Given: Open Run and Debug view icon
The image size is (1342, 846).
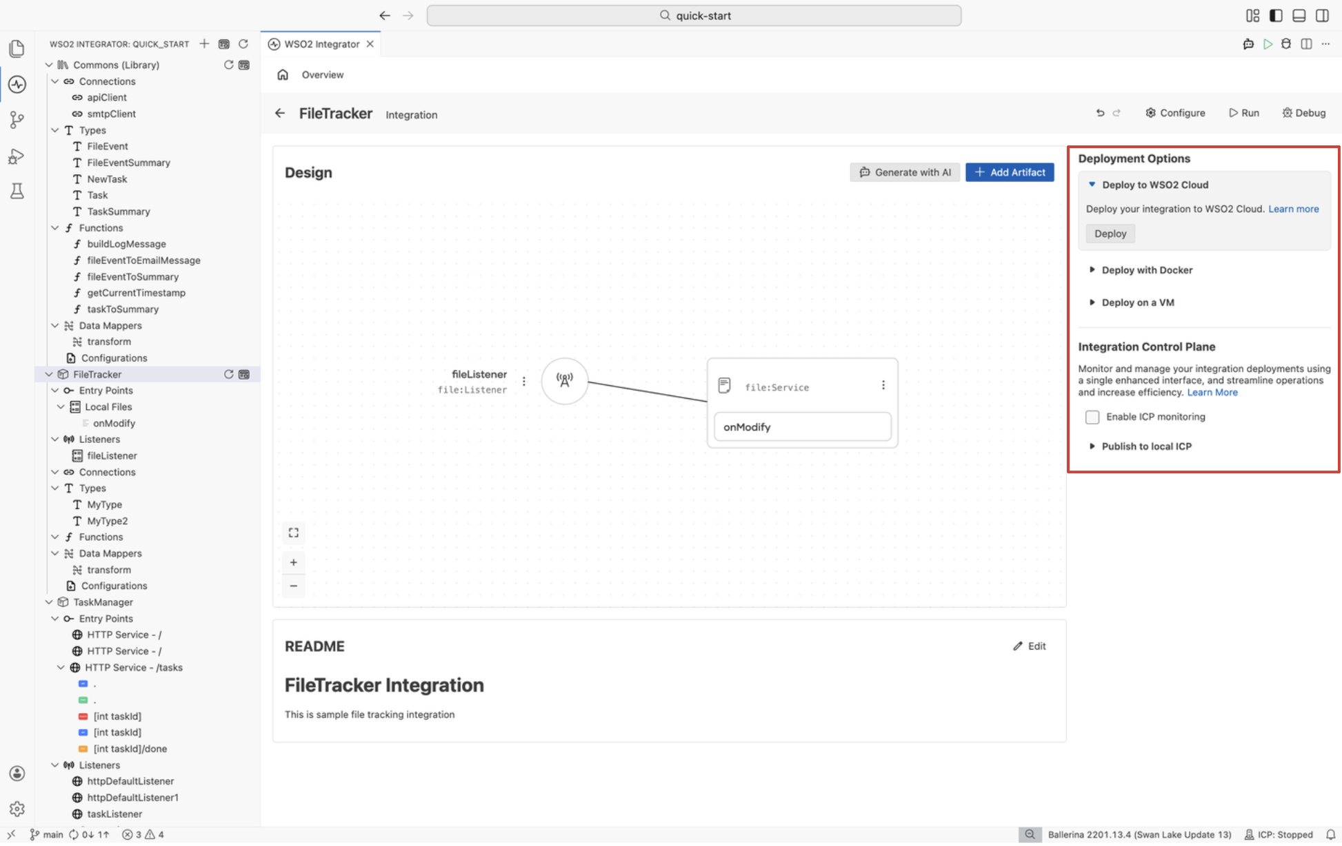Looking at the screenshot, I should point(17,156).
